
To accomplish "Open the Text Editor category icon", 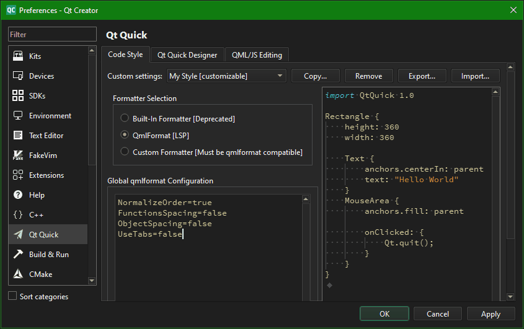I will pos(18,135).
